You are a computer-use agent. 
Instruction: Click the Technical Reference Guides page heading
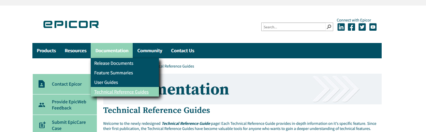click(157, 110)
